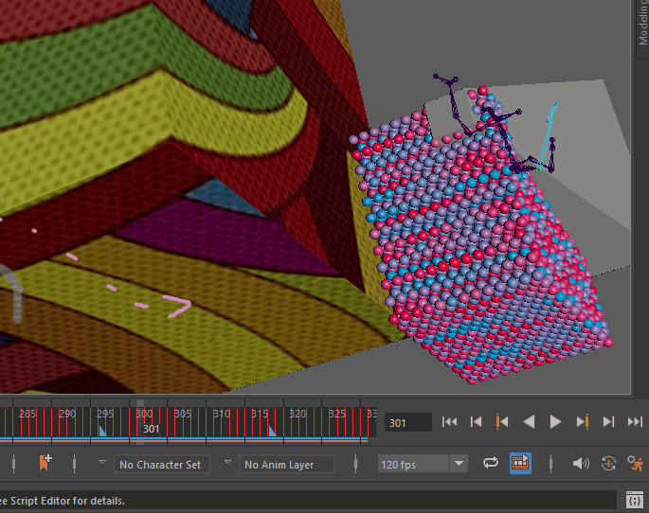The image size is (649, 513).
Task: Mute audio with the speaker icon
Action: click(581, 464)
